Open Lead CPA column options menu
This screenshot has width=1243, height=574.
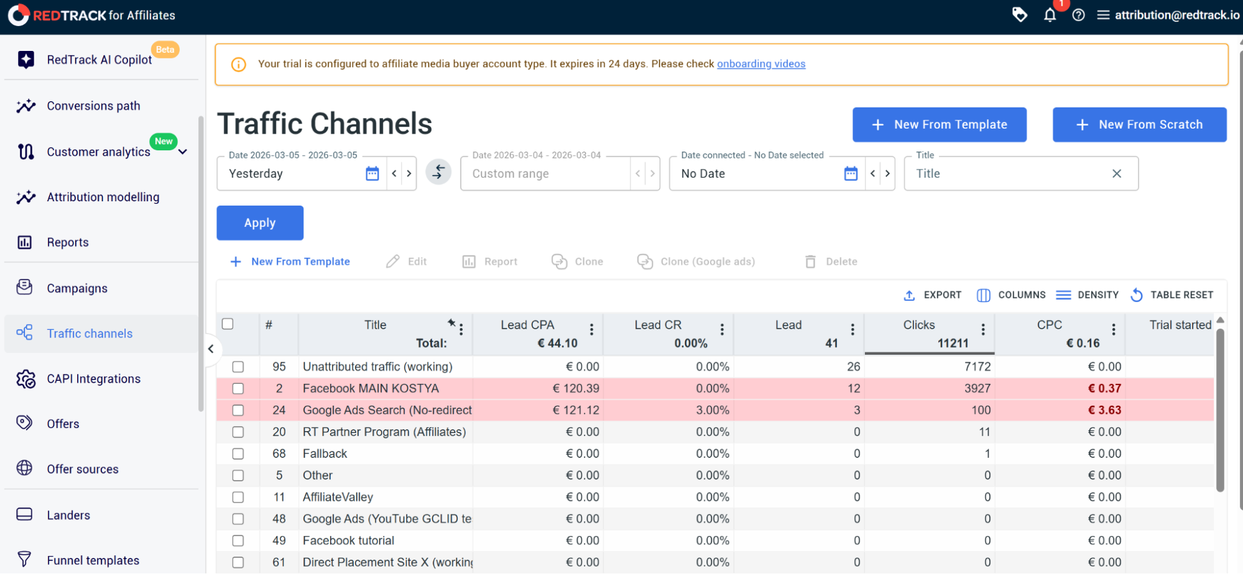[x=591, y=329]
